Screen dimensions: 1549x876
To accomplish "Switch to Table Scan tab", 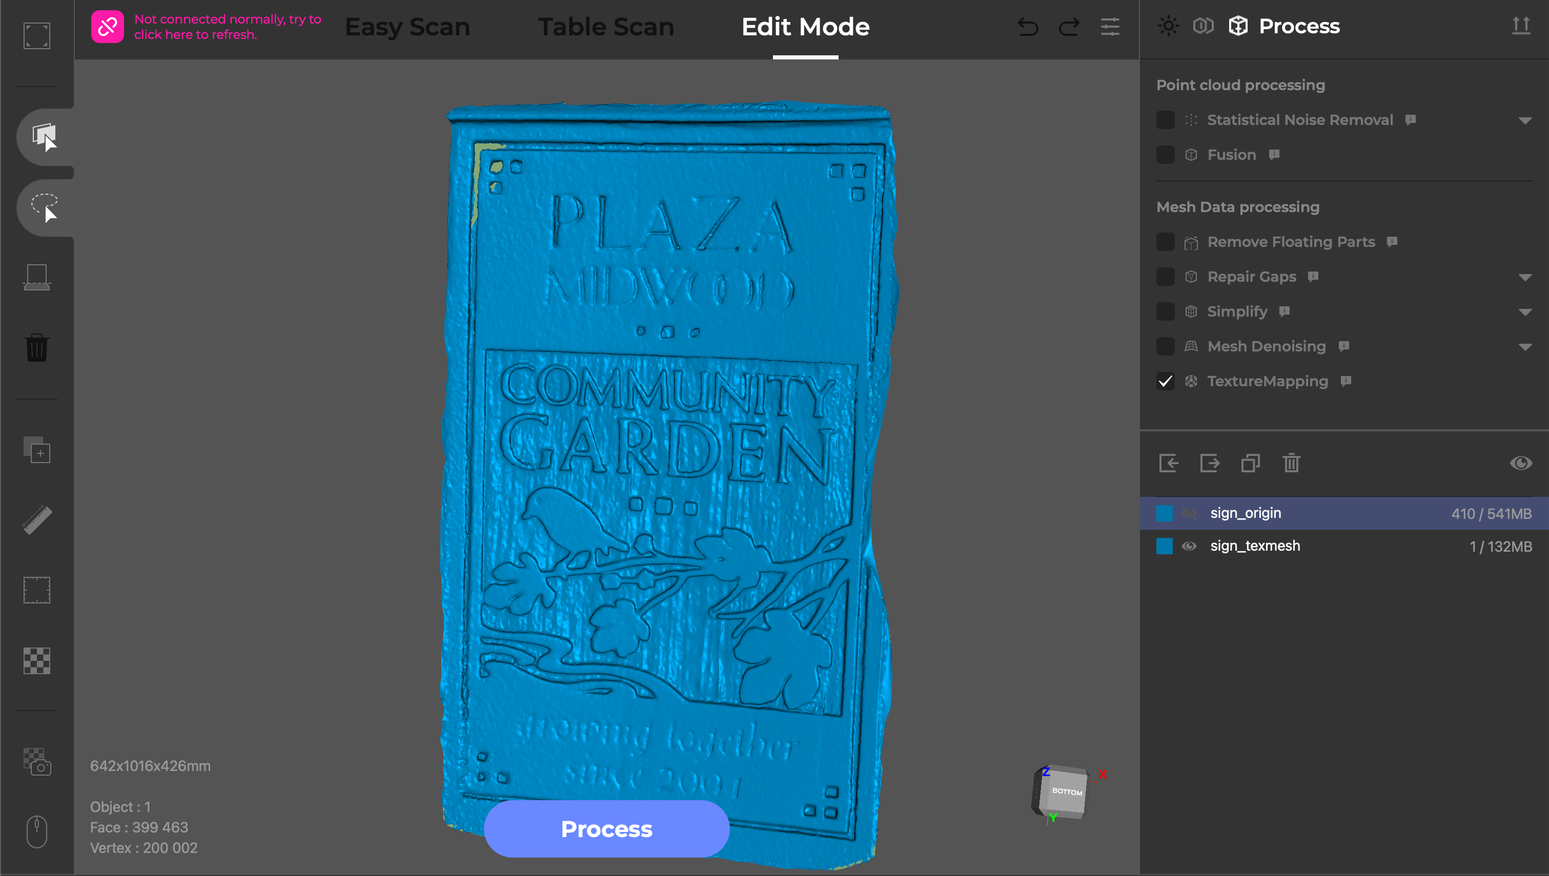I will [x=606, y=27].
